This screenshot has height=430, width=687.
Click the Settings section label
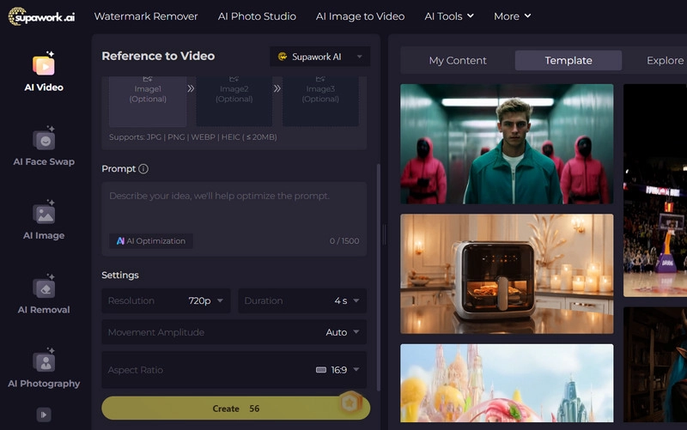(x=120, y=275)
